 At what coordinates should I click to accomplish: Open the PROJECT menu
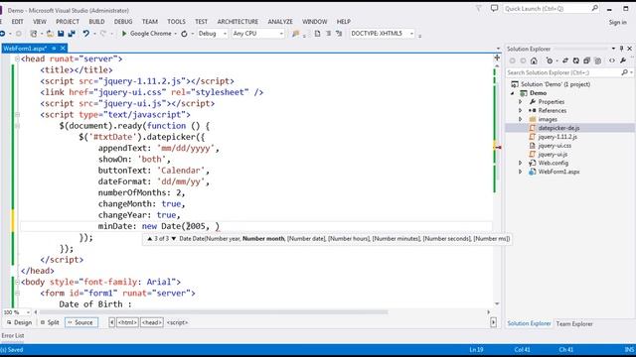[68, 22]
